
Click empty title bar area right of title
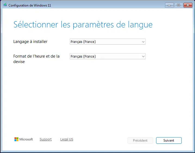click(x=109, y=5)
